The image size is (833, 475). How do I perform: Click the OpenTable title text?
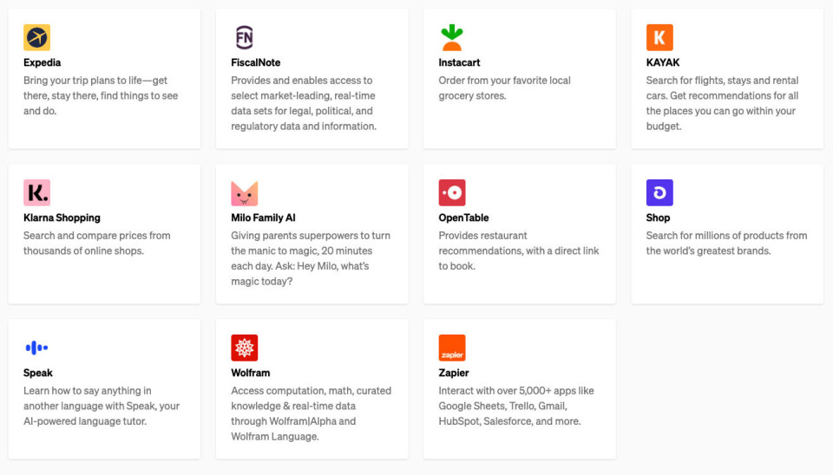tap(463, 218)
